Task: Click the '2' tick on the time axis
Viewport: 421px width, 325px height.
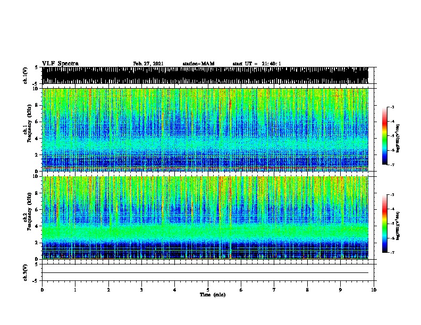Action: pyautogui.click(x=108, y=290)
